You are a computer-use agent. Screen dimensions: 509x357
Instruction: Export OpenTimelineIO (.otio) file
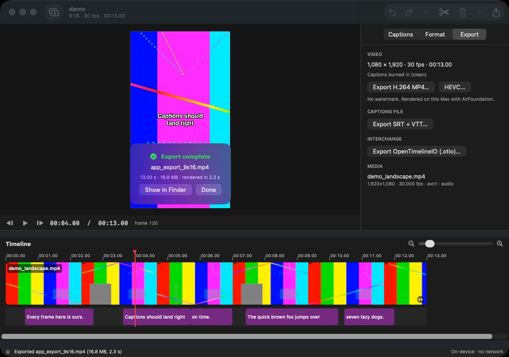416,151
